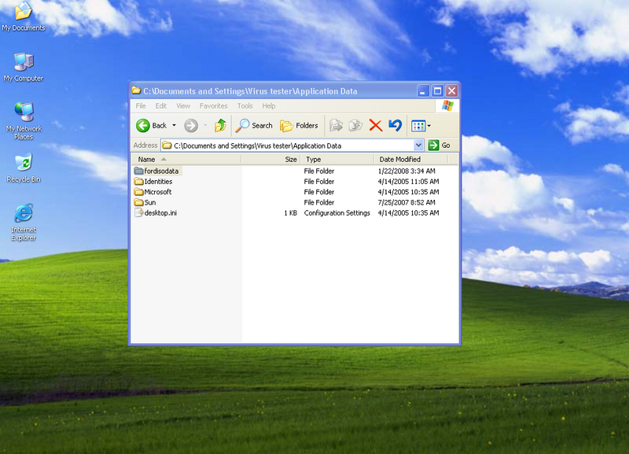
Task: Select the desktop.ini file icon
Action: coord(139,212)
